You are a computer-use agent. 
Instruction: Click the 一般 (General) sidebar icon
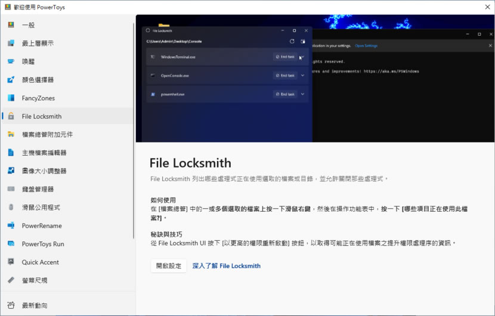[11, 25]
